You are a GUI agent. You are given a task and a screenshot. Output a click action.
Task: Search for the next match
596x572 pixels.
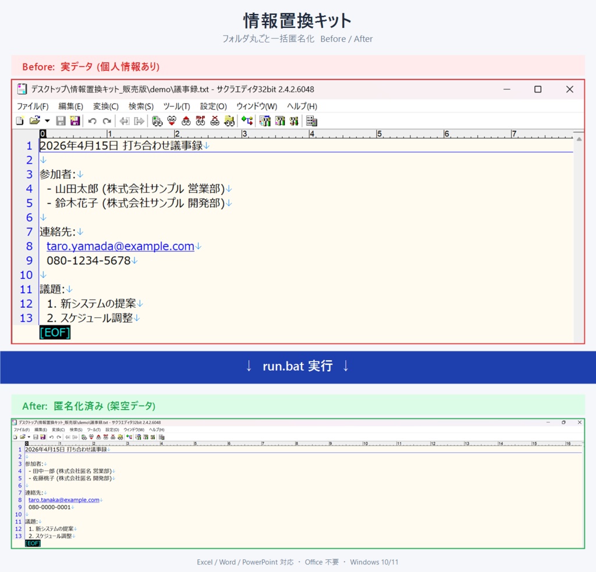pos(172,120)
